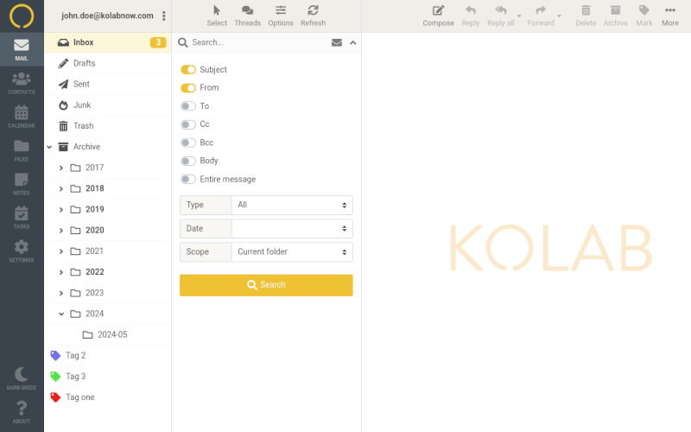The width and height of the screenshot is (691, 432).
Task: Click the Delete toolbar button
Action: pos(586,16)
